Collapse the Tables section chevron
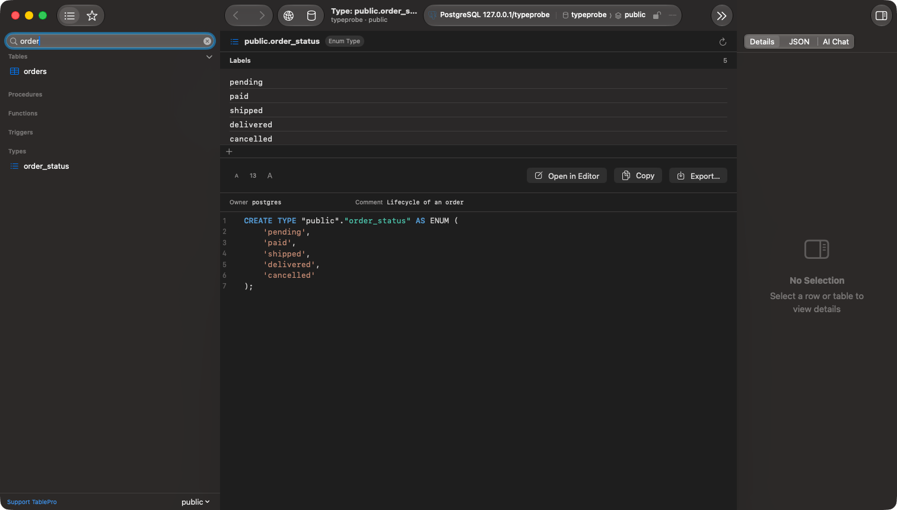 pyautogui.click(x=209, y=57)
